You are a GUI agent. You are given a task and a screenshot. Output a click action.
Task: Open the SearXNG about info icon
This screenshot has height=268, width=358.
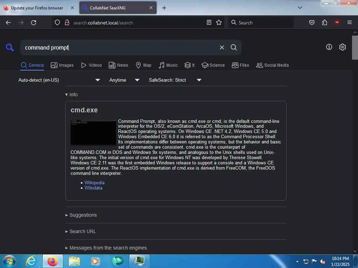coord(329,47)
